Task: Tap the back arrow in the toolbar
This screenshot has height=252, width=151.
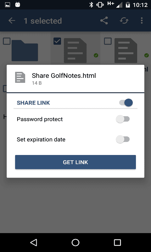Action: tap(12, 20)
